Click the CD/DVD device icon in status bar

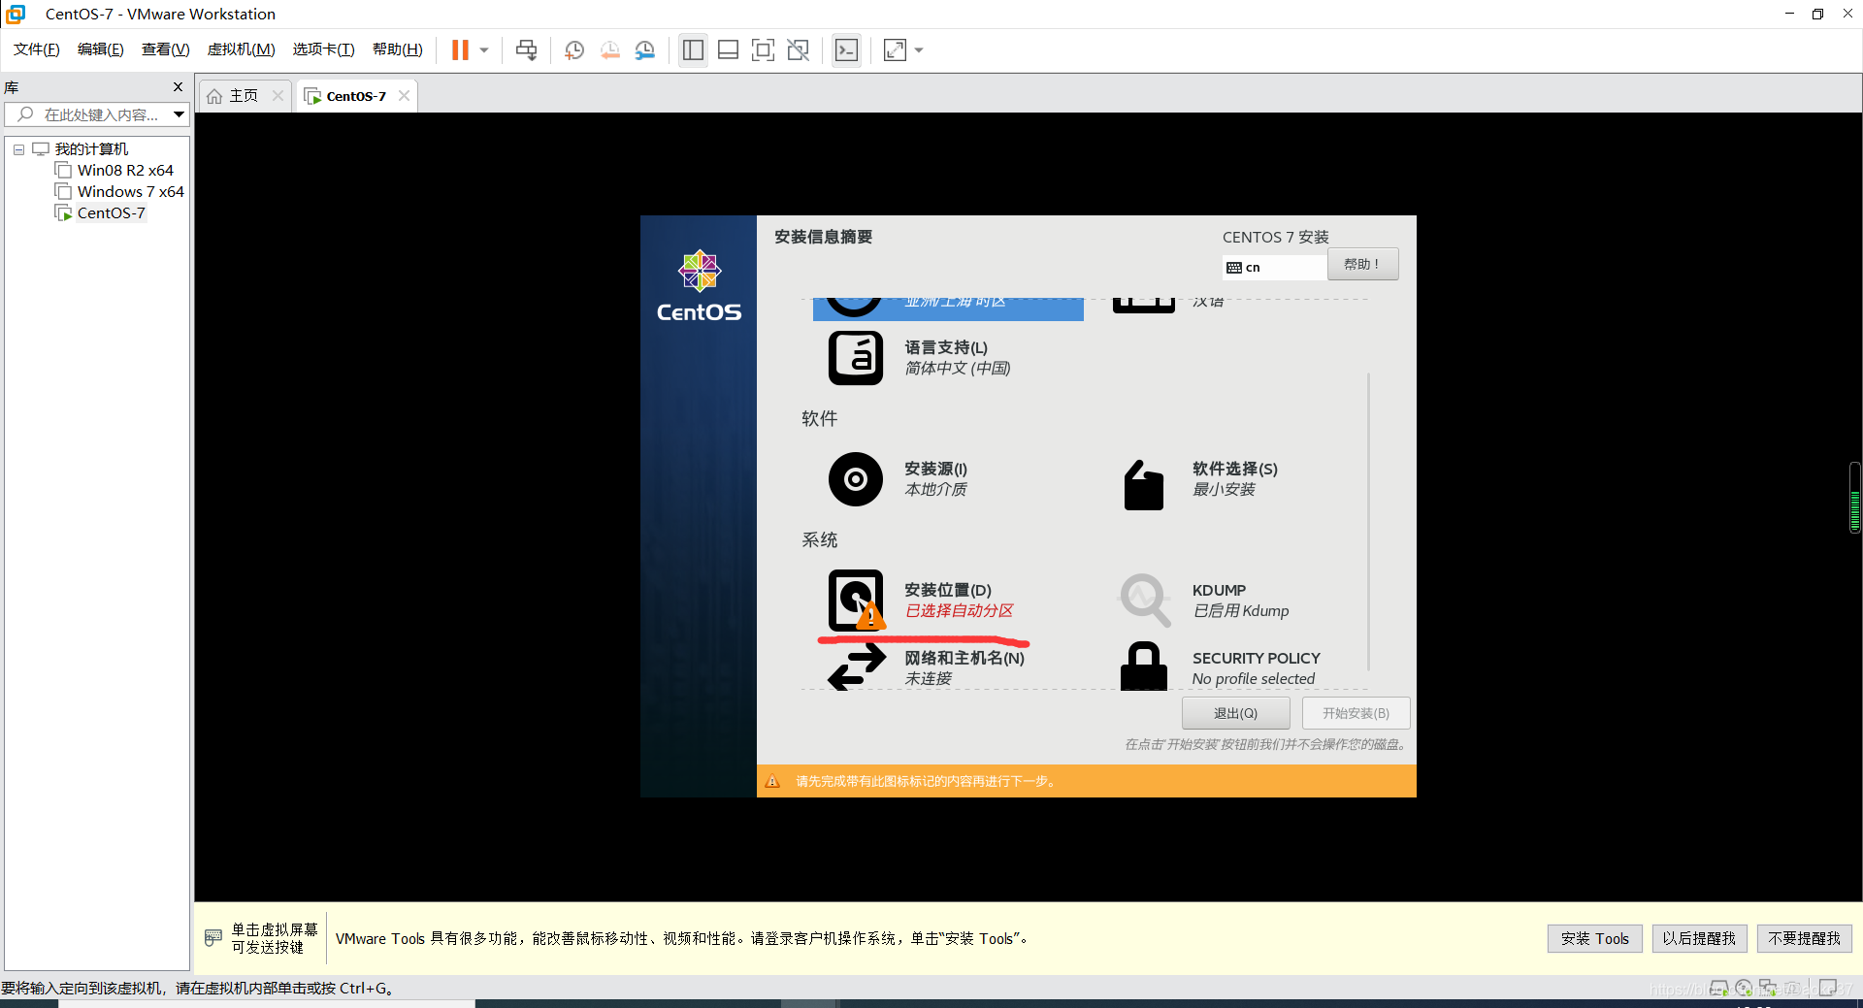coord(1744,988)
